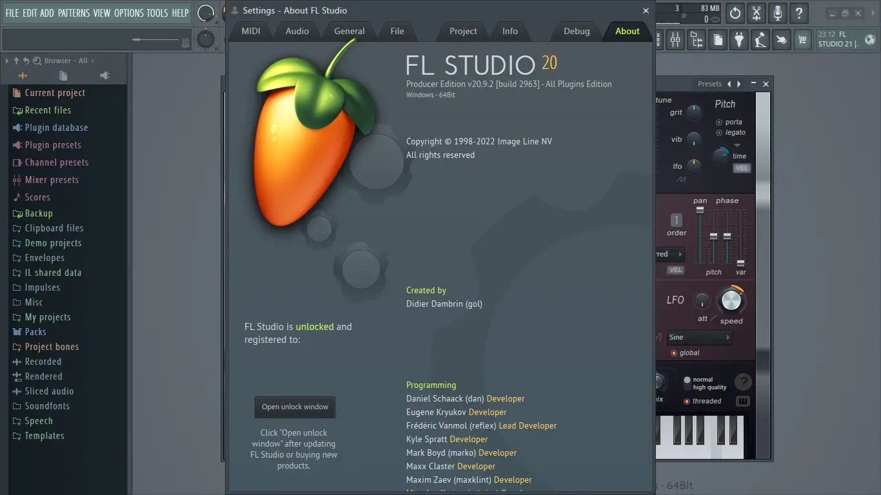Viewport: 881px width, 495px height.
Task: Open the FL Studio shop cart icon
Action: pos(802,40)
